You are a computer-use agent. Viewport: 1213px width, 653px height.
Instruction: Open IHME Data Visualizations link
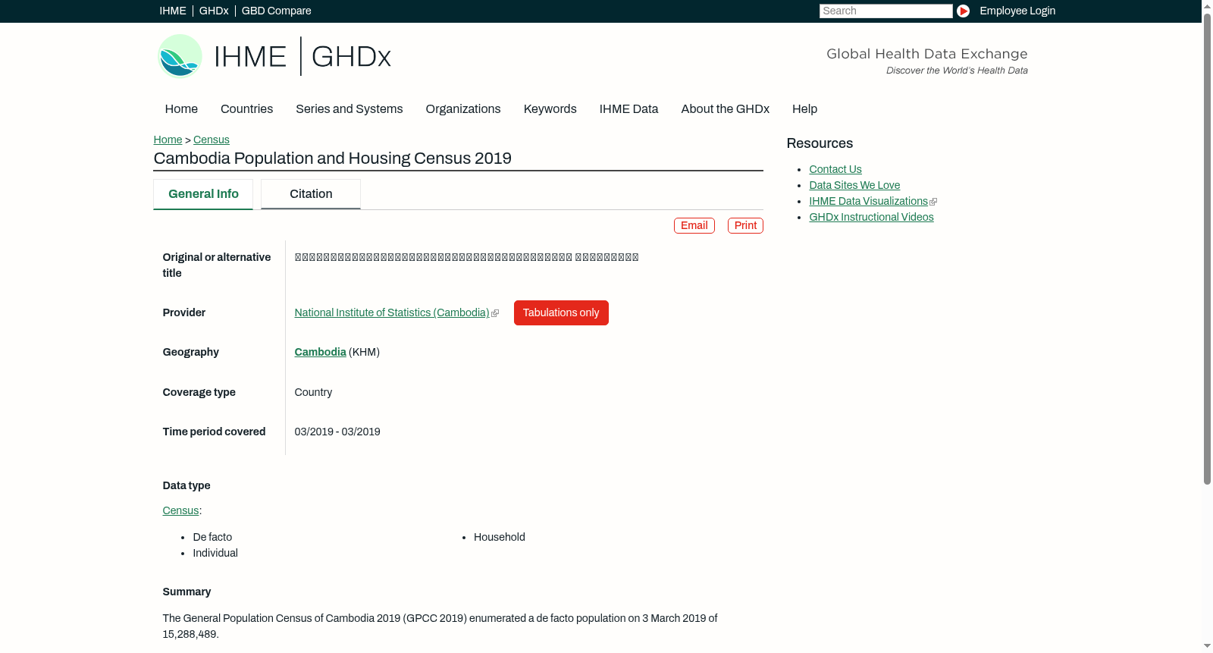click(x=869, y=201)
